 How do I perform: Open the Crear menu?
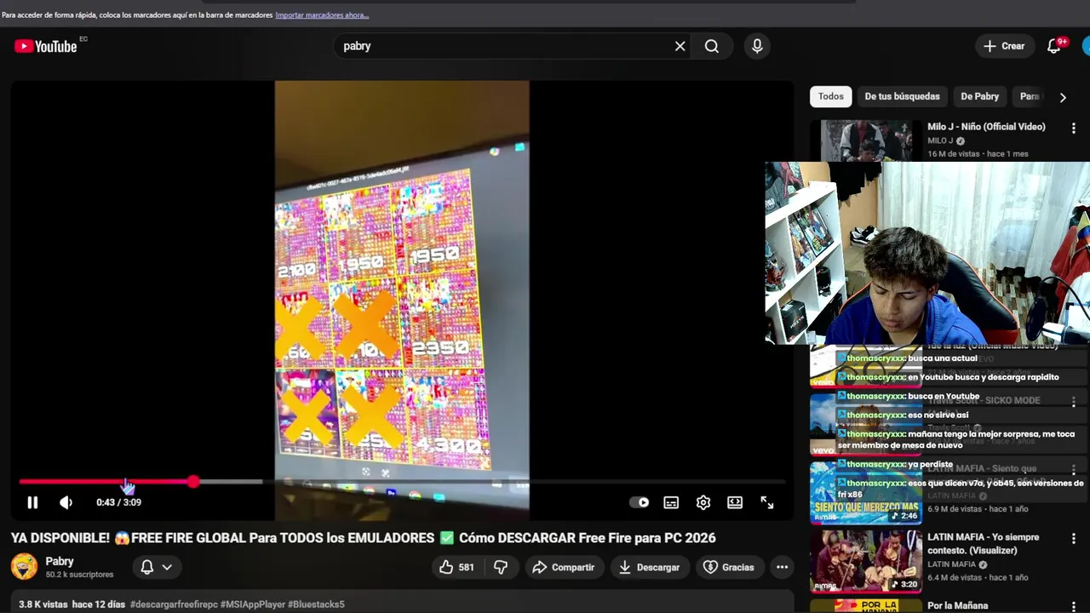(1004, 46)
